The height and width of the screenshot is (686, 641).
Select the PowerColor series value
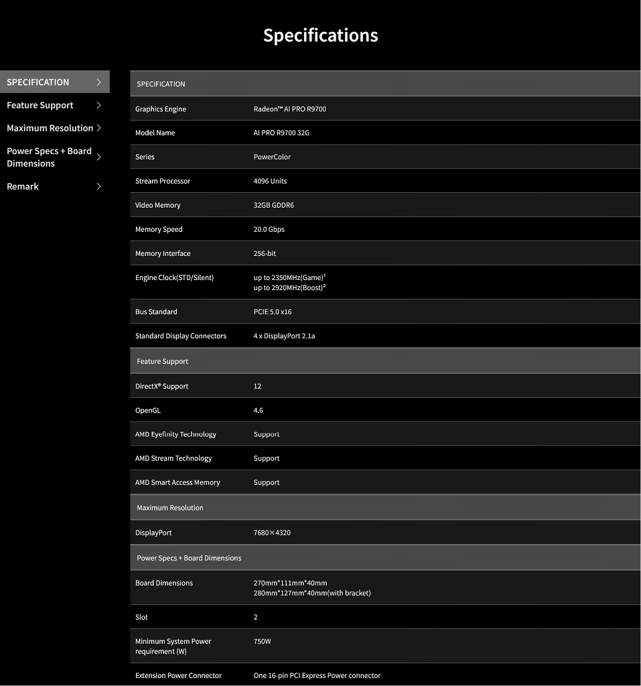pos(272,157)
